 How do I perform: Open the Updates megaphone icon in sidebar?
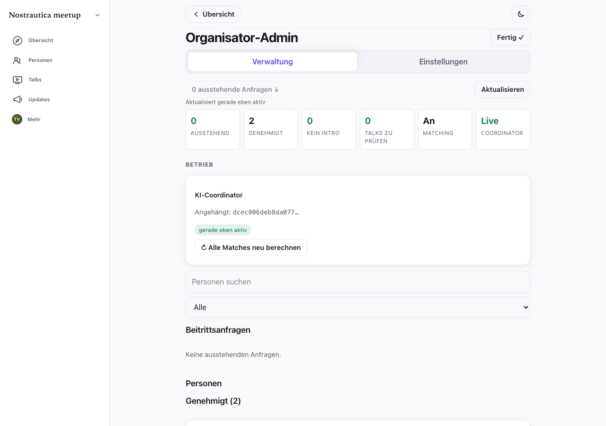click(18, 100)
